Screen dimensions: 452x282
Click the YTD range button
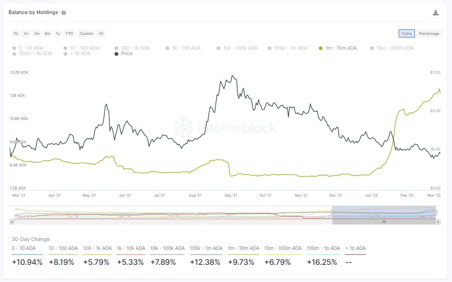(69, 33)
